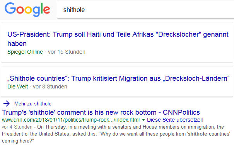
Task: Click the Die Welt source label
Action: (x=18, y=87)
